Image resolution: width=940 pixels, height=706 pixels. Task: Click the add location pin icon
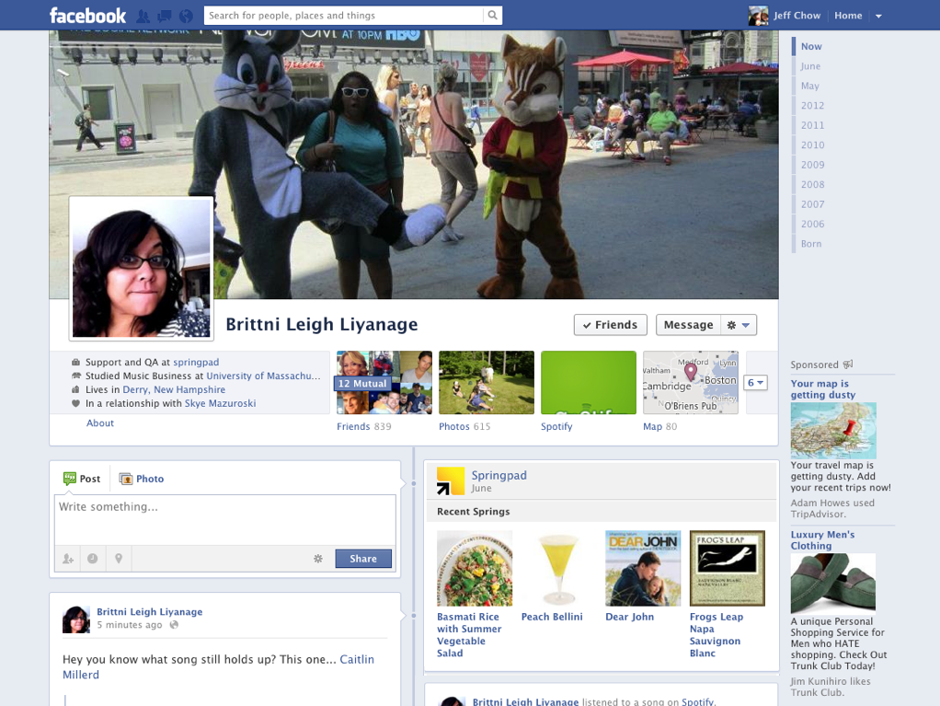tap(119, 559)
